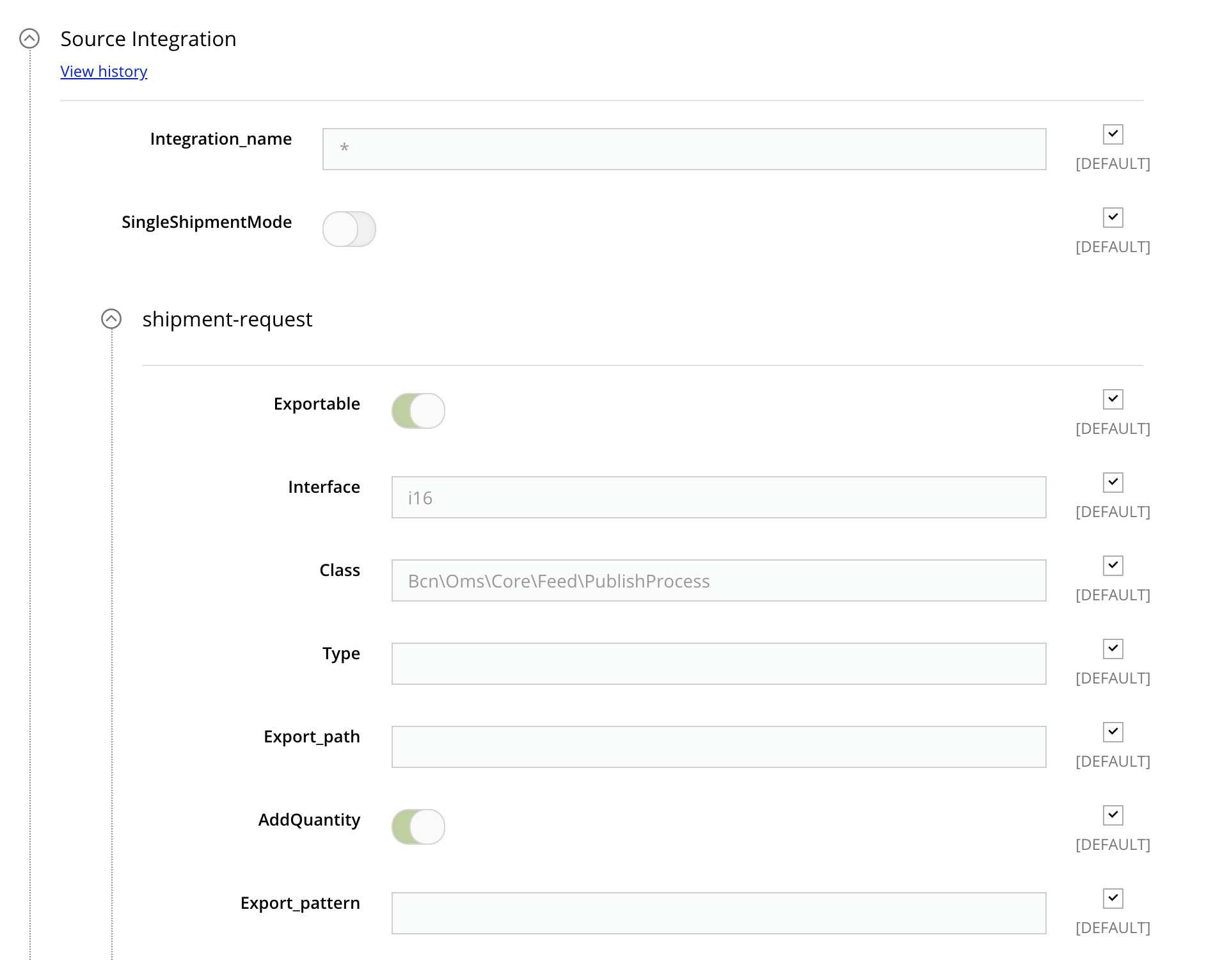Uncheck the default checkbox for Export_path
The image size is (1213, 960).
click(x=1113, y=732)
